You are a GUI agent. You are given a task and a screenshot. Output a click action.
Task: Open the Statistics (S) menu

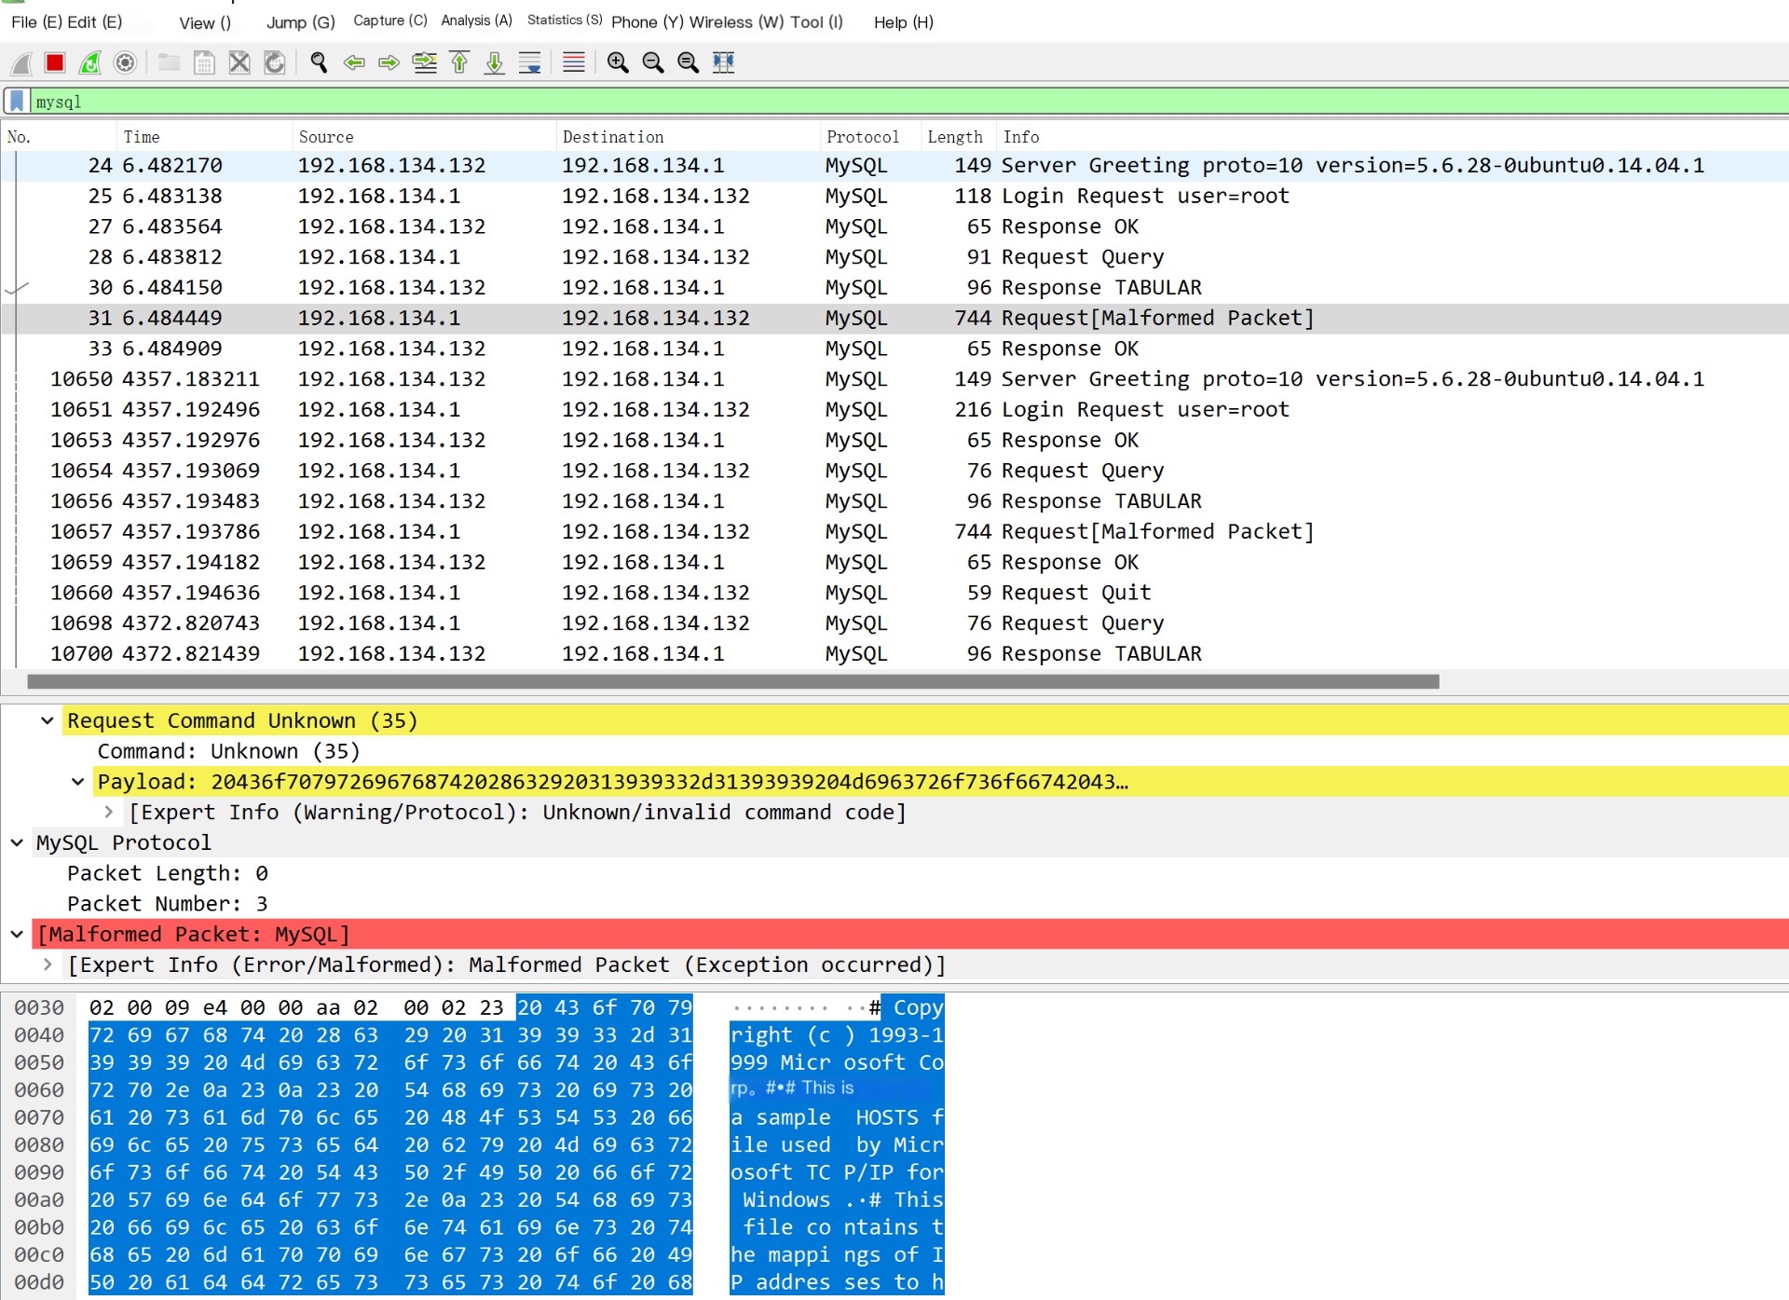click(565, 20)
